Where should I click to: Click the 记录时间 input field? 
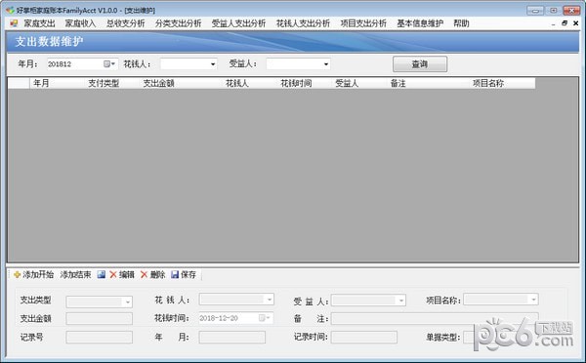coord(364,338)
